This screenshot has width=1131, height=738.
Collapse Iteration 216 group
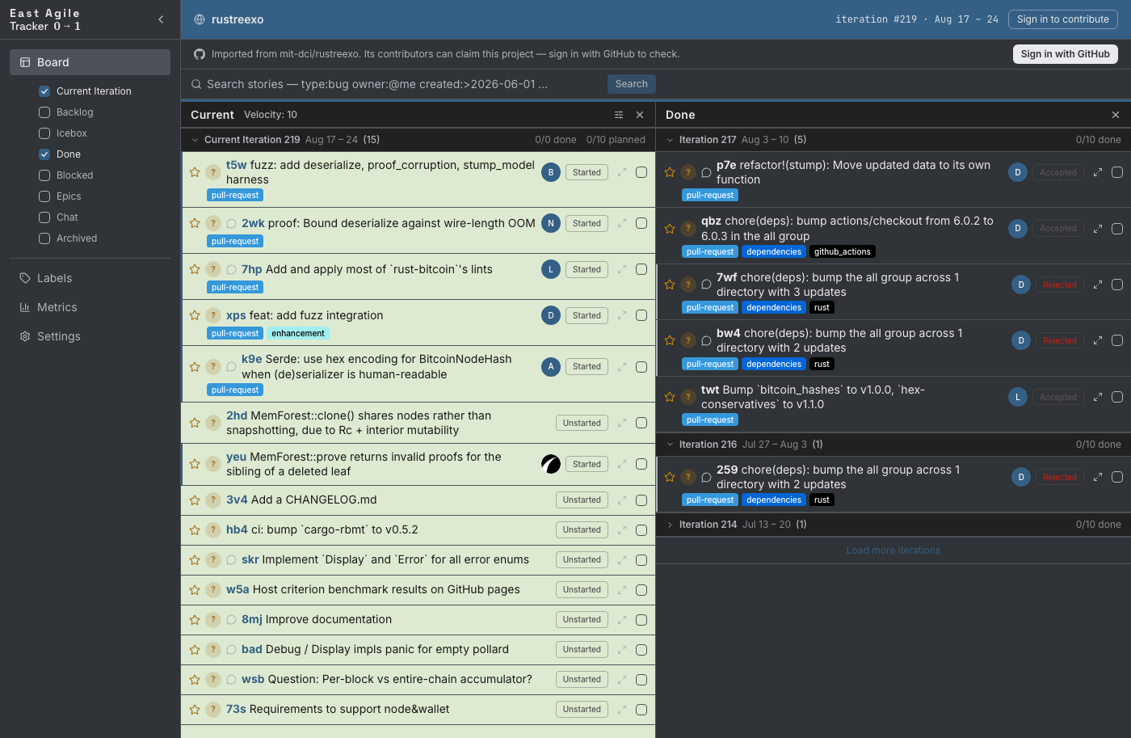670,445
